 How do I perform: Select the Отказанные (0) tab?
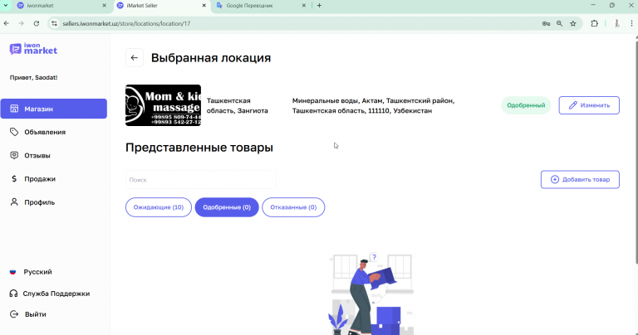point(293,207)
